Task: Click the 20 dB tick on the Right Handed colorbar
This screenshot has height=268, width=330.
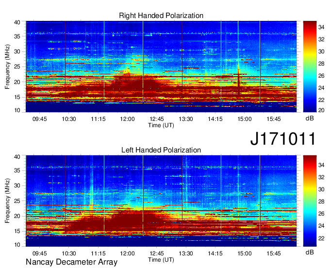Action: tap(321, 110)
